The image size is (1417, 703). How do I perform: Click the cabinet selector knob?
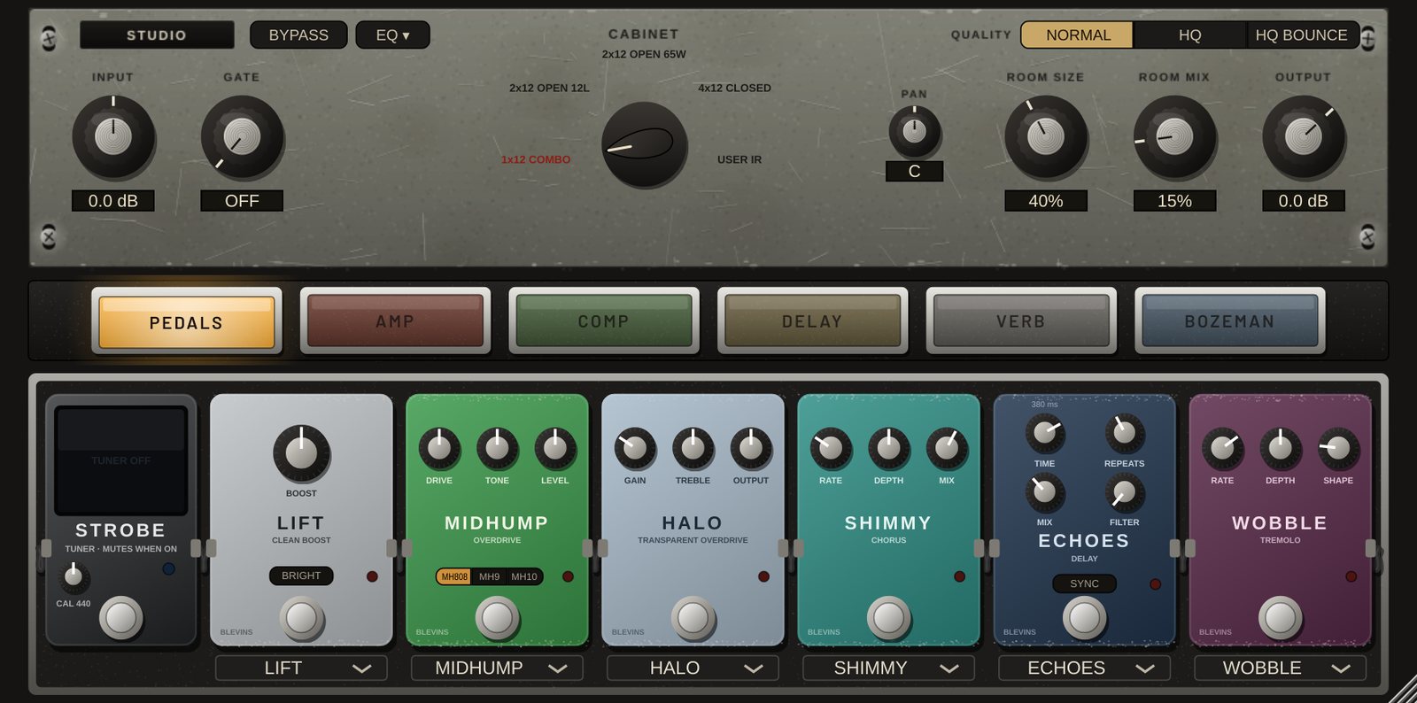coord(644,144)
